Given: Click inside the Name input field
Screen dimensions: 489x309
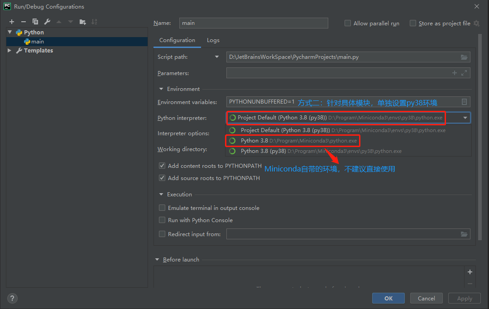Looking at the screenshot, I should coord(253,23).
